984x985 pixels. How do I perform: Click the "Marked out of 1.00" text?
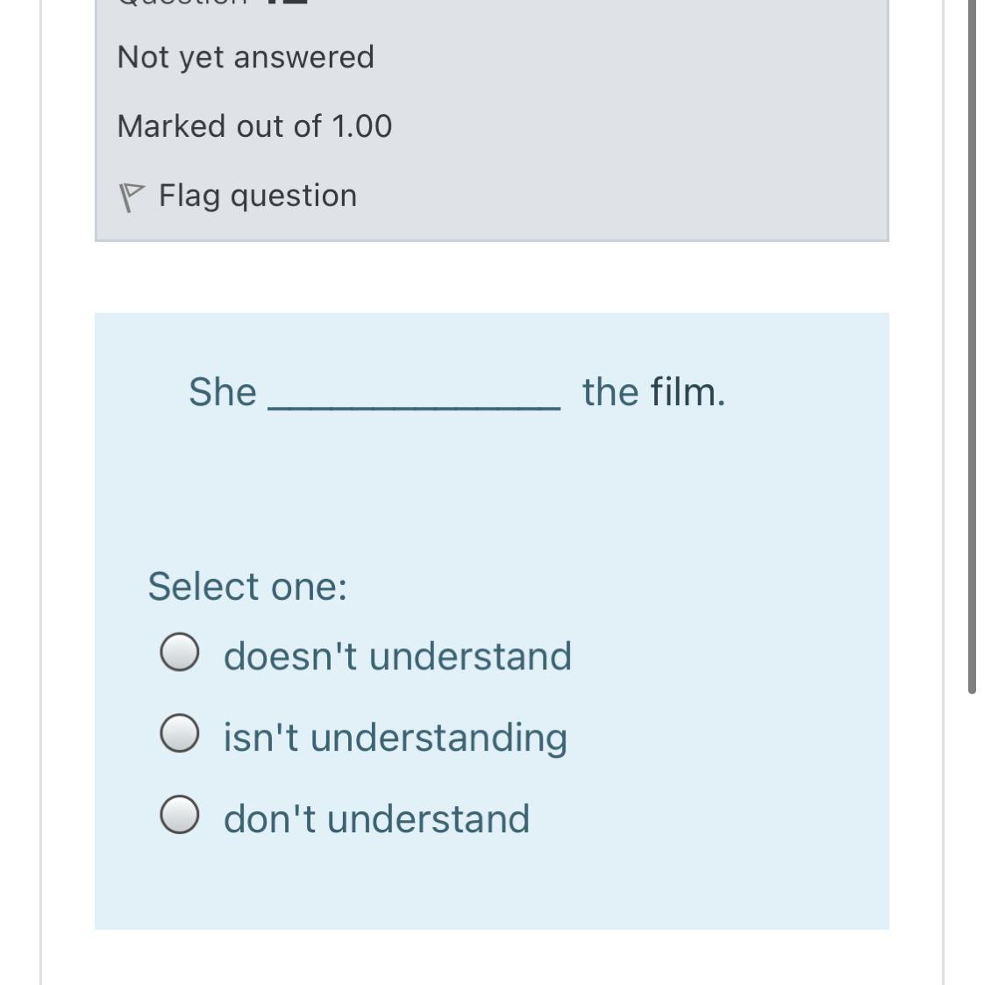[254, 126]
